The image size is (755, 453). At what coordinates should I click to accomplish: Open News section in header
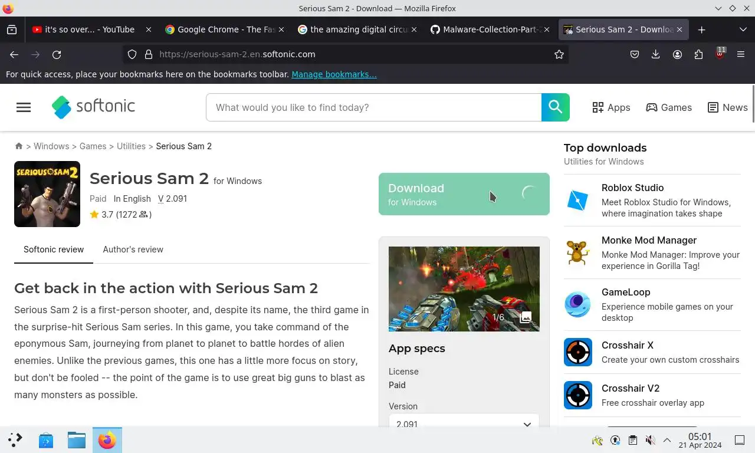click(727, 107)
